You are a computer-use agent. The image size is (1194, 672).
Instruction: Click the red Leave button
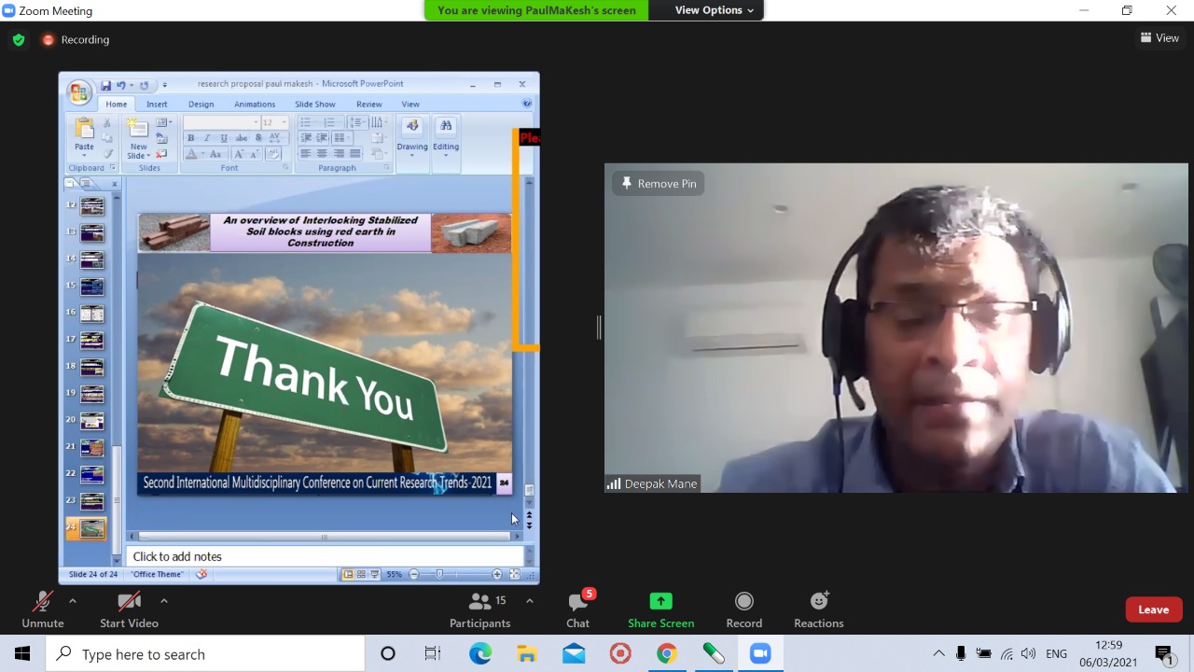pyautogui.click(x=1153, y=609)
